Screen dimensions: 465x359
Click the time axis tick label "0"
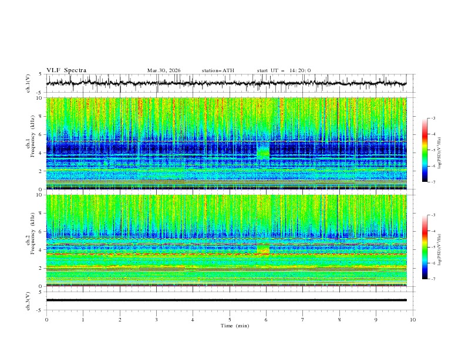pos(46,320)
